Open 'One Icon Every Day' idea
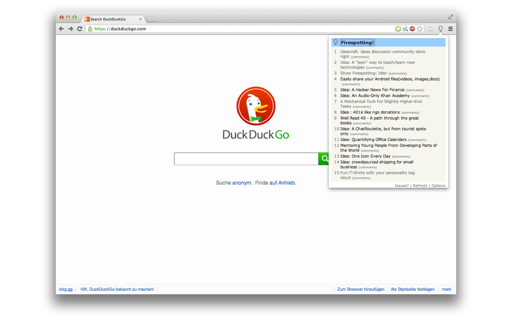The height and width of the screenshot is (320, 512). (365, 156)
